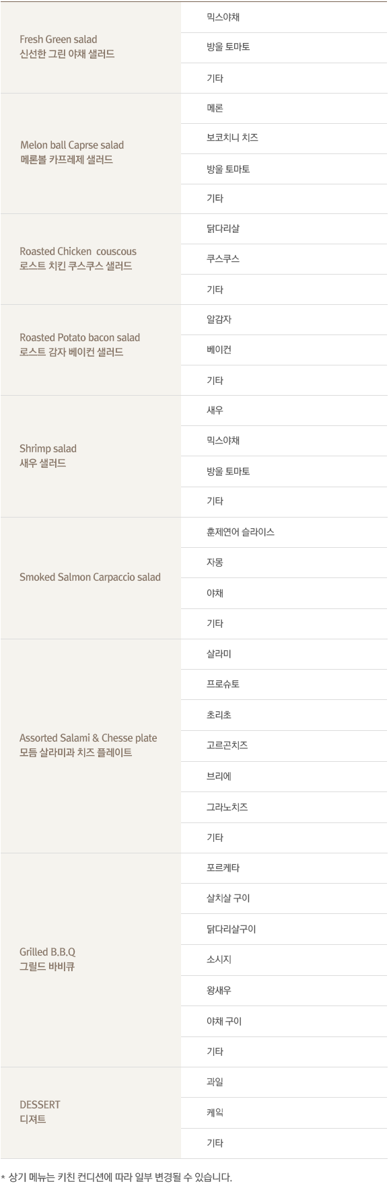
Task: Click the DESSERT category label
Action: click(40, 1105)
